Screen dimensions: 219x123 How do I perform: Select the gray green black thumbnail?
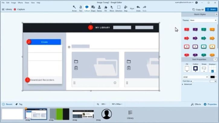(x=60, y=114)
